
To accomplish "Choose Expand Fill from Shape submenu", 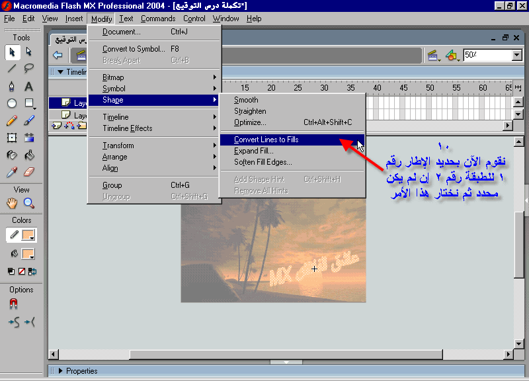I will click(292, 151).
